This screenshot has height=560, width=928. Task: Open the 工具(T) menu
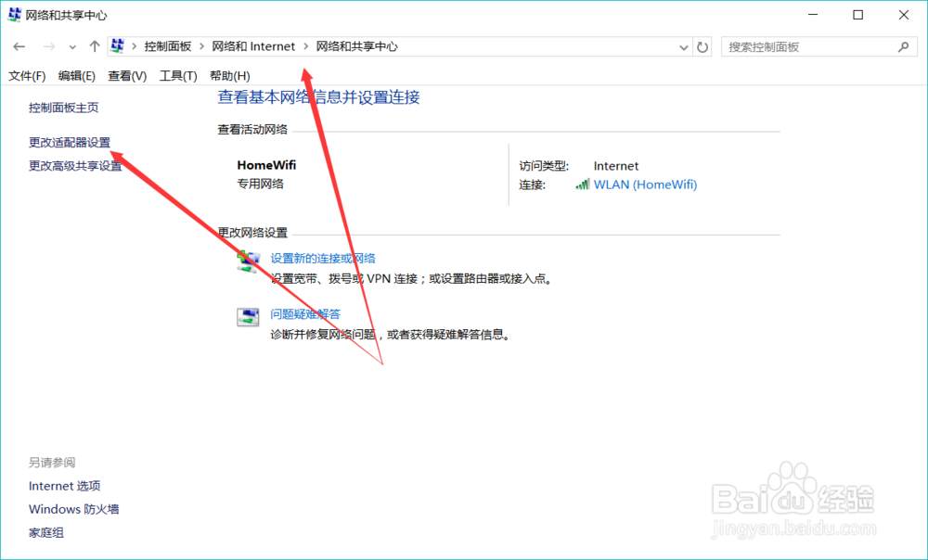tap(177, 75)
